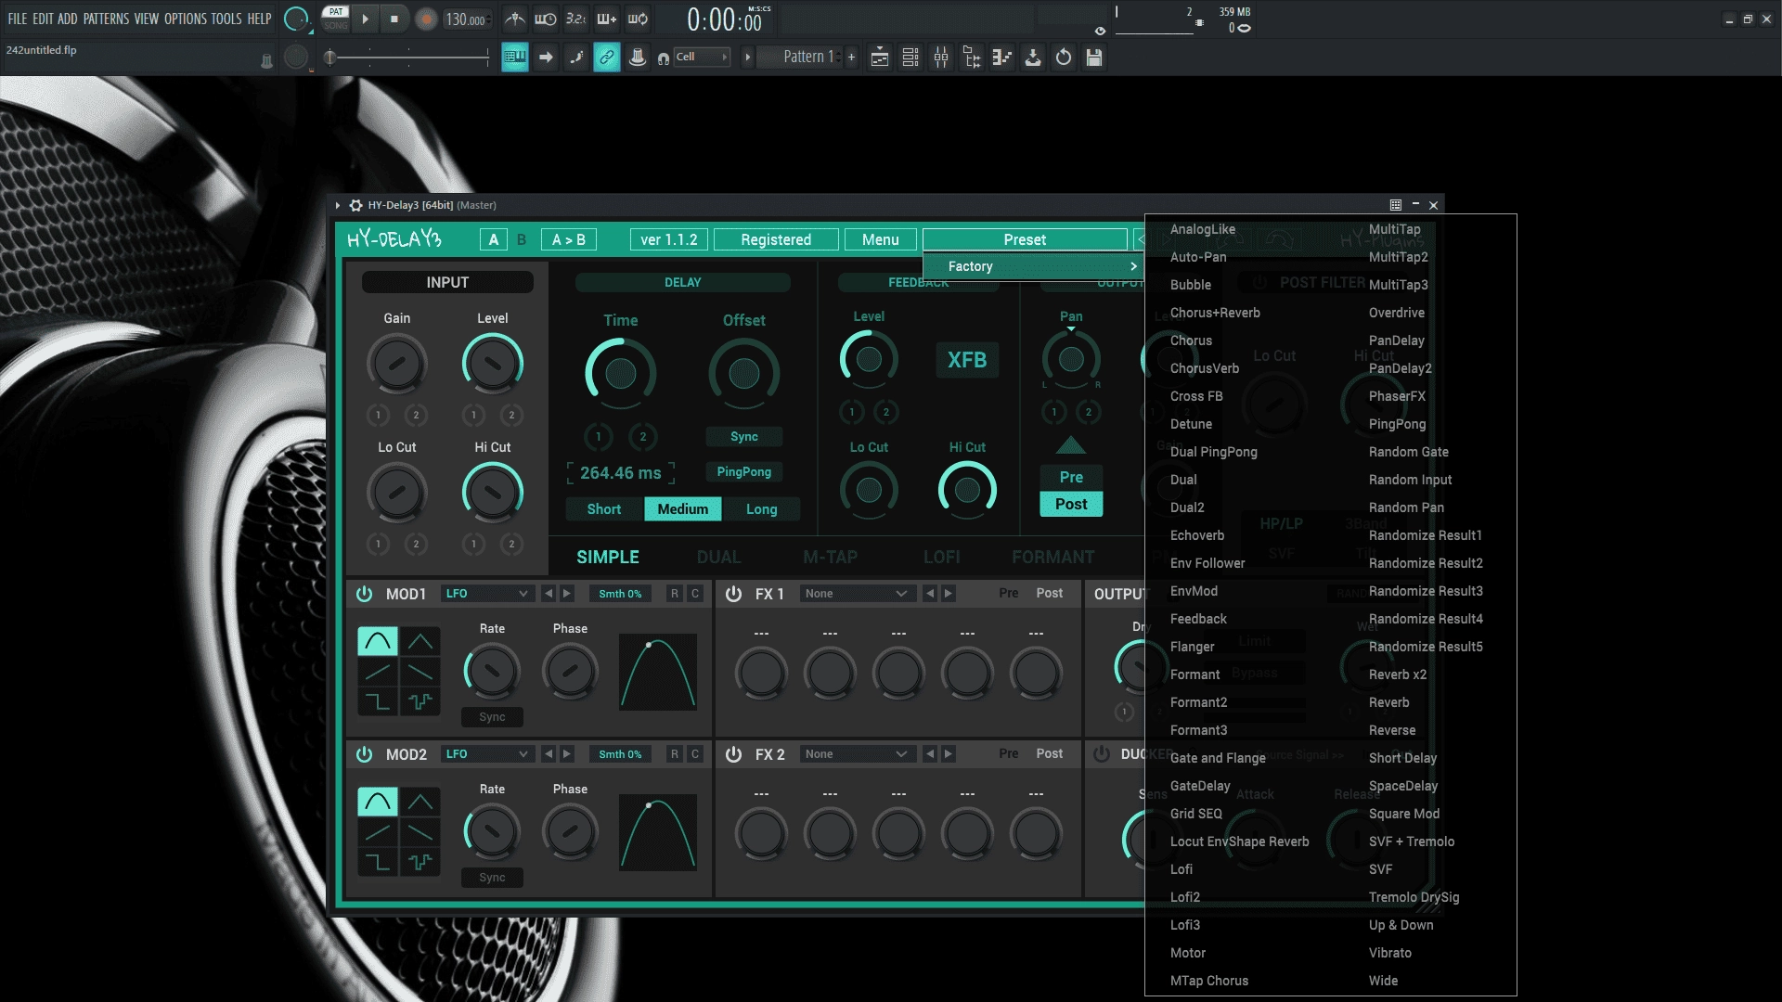This screenshot has width=1782, height=1002.
Task: Click the render/export download icon
Action: [x=1033, y=58]
